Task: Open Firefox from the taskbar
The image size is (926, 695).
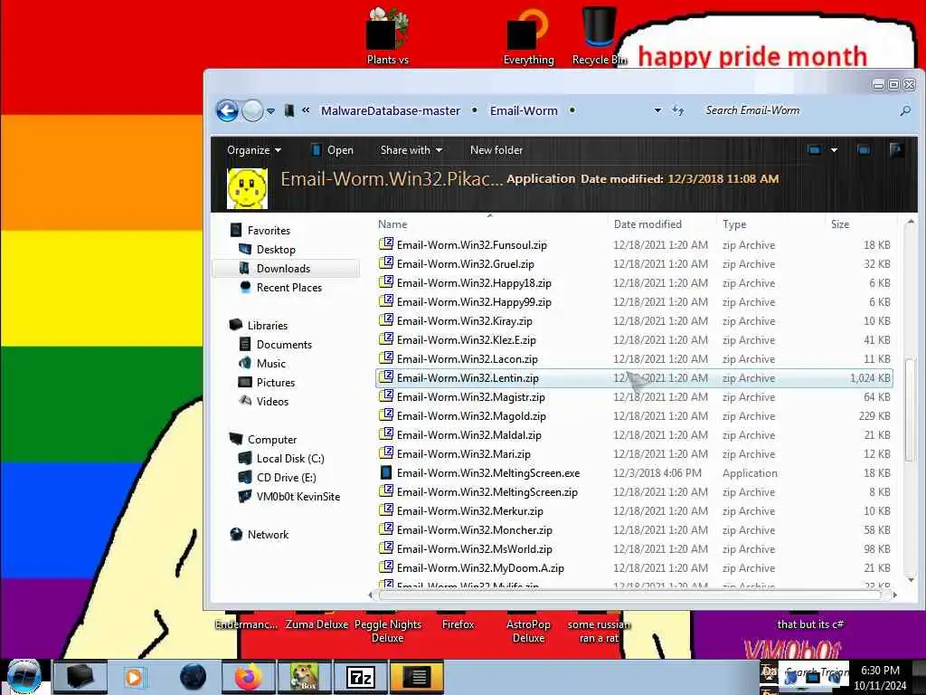Action: [249, 677]
